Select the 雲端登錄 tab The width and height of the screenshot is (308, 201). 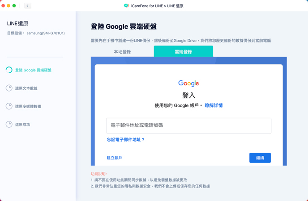tap(183, 52)
